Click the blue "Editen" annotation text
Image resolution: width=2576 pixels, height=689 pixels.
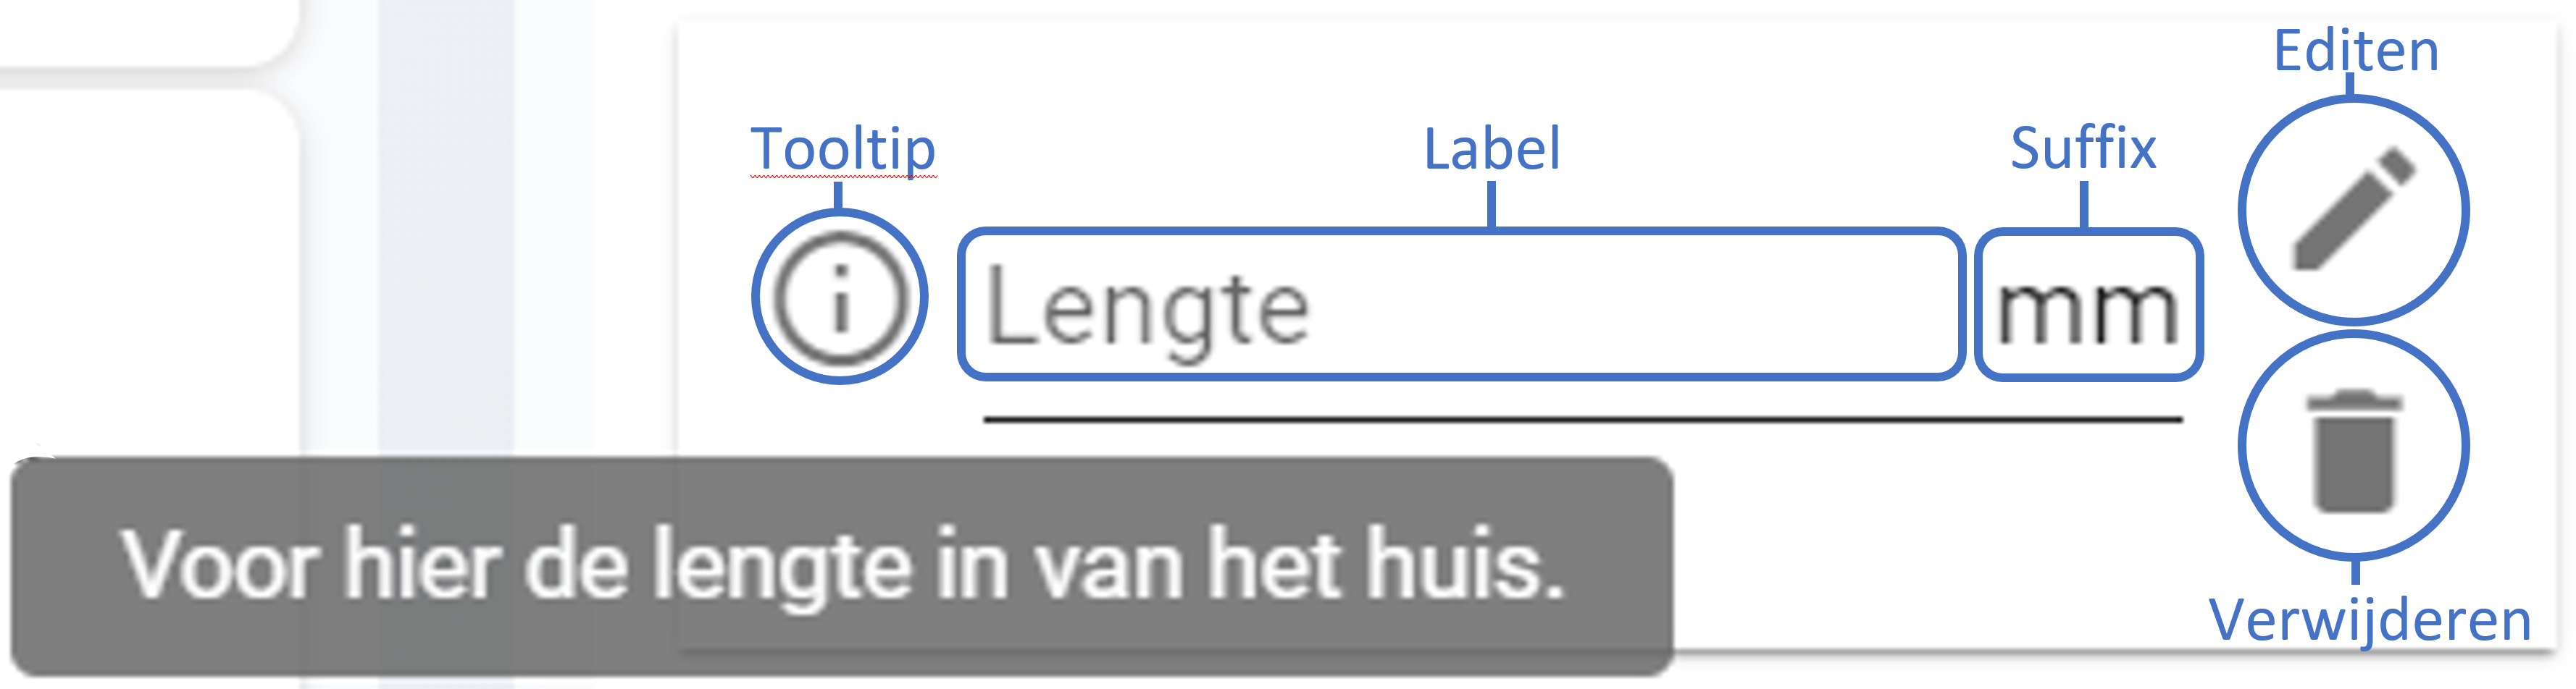click(2356, 51)
